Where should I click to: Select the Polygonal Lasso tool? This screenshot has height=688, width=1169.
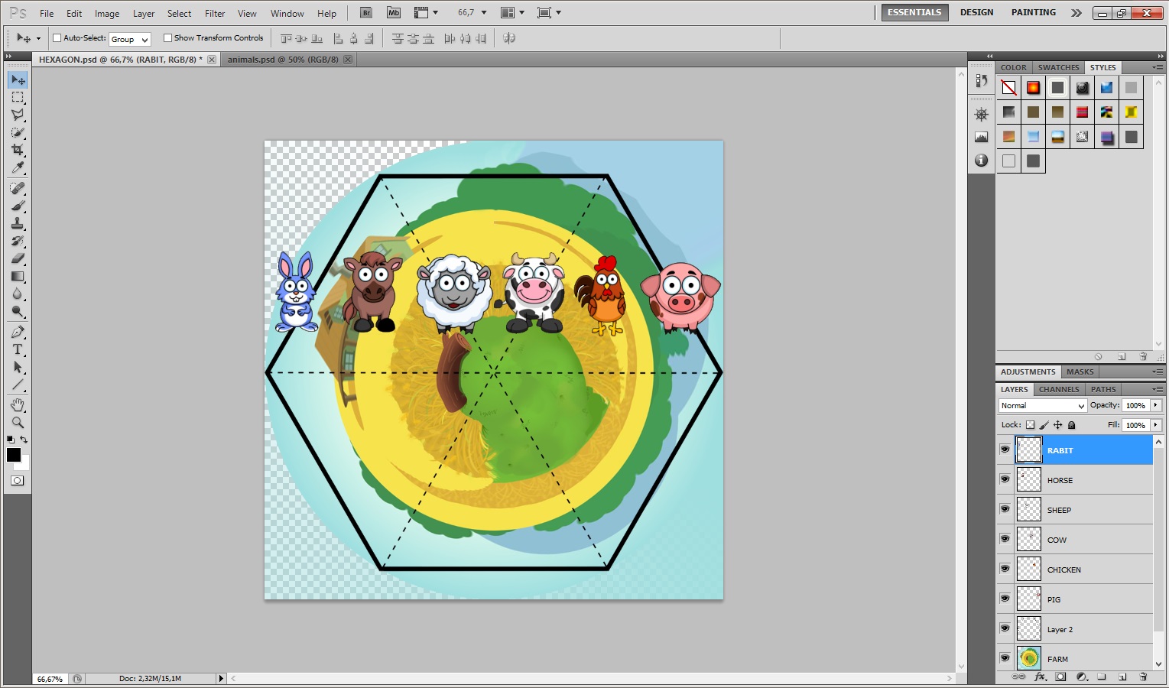click(x=18, y=115)
